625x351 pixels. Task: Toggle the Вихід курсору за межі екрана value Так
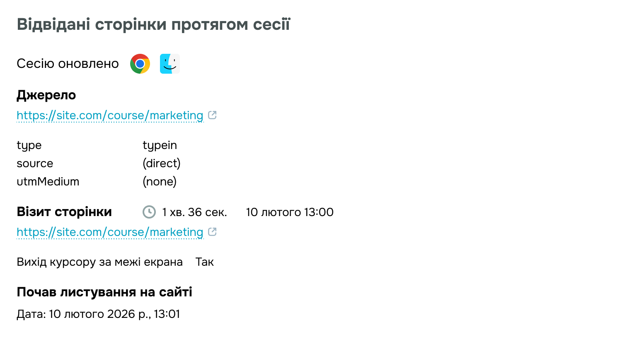click(205, 262)
